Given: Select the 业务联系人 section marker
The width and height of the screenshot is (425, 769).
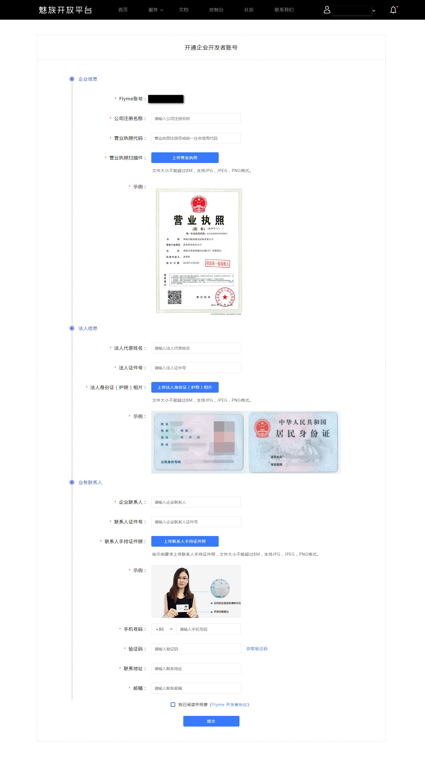Looking at the screenshot, I should click(72, 482).
